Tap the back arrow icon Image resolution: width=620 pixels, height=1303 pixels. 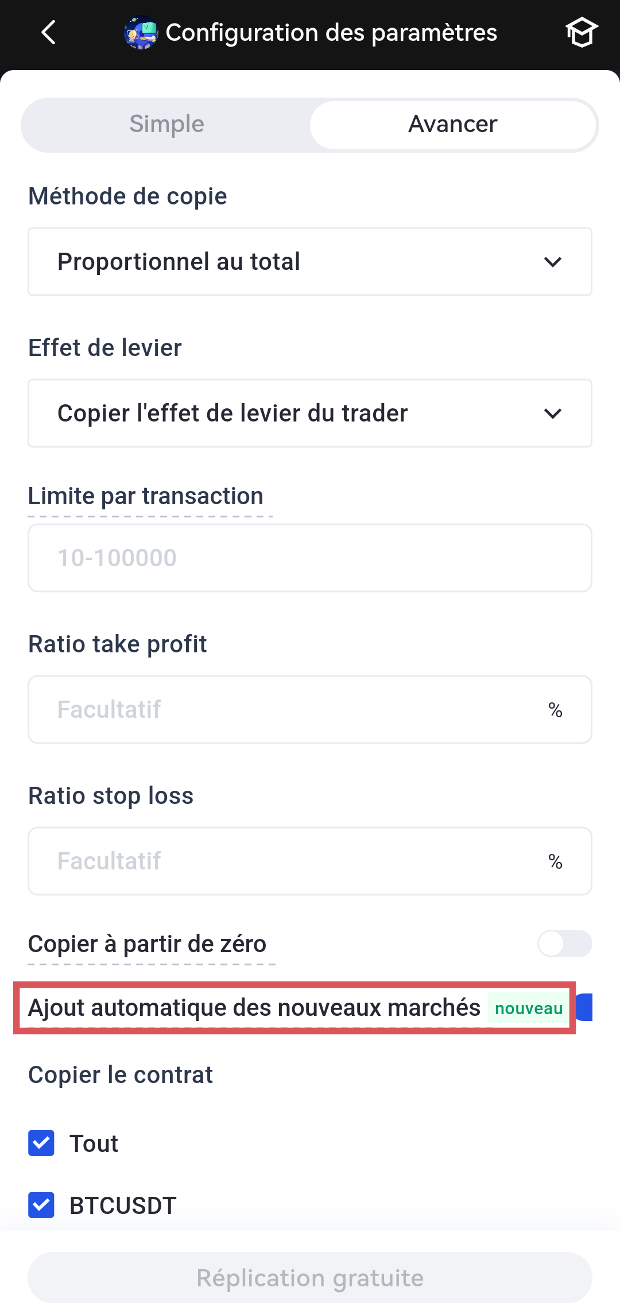click(x=49, y=32)
